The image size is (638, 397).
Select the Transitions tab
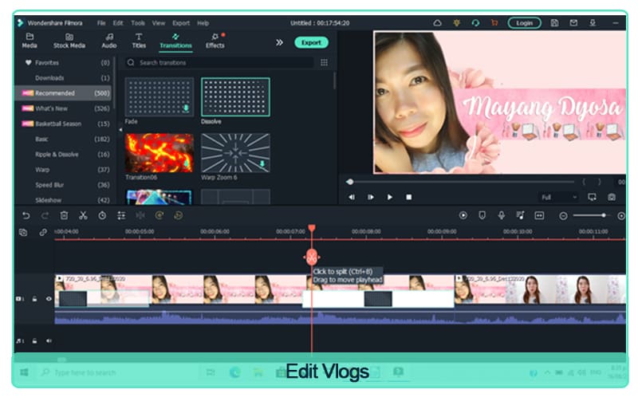pyautogui.click(x=175, y=41)
